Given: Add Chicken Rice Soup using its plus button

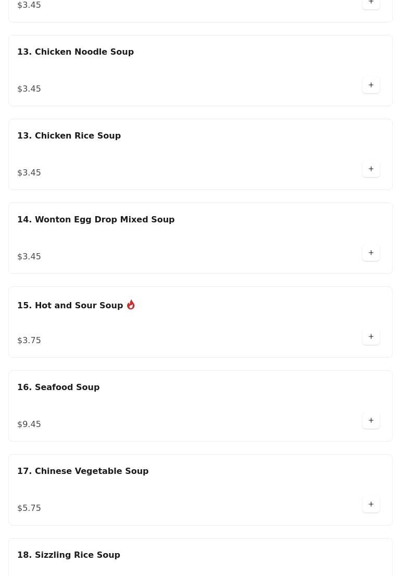Looking at the screenshot, I should (371, 169).
